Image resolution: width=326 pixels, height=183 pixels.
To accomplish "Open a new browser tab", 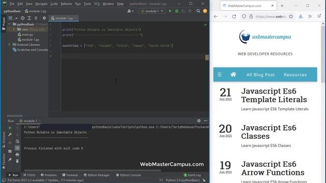I will tap(282, 6).
